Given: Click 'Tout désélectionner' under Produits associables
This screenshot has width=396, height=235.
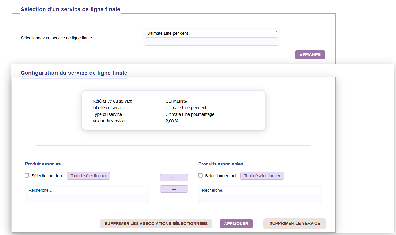Looking at the screenshot, I should tap(262, 176).
